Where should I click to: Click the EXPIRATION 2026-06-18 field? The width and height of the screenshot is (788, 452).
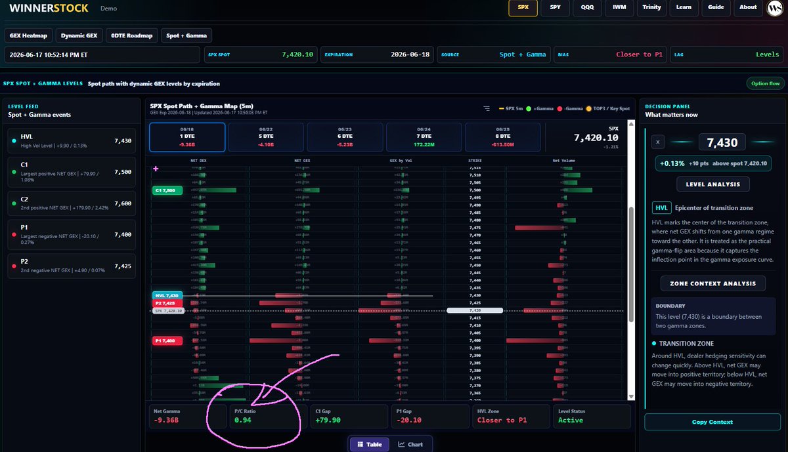point(377,54)
